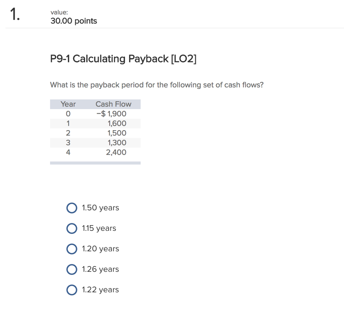Click the 1,500 cash flow cell
This screenshot has height=317, width=344.
pyautogui.click(x=117, y=133)
